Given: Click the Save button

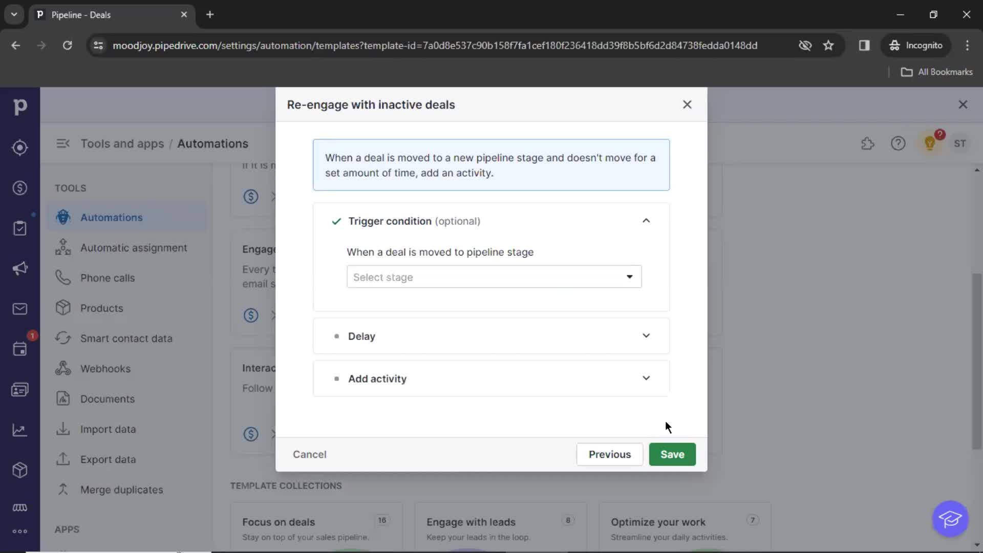Looking at the screenshot, I should coord(671,454).
